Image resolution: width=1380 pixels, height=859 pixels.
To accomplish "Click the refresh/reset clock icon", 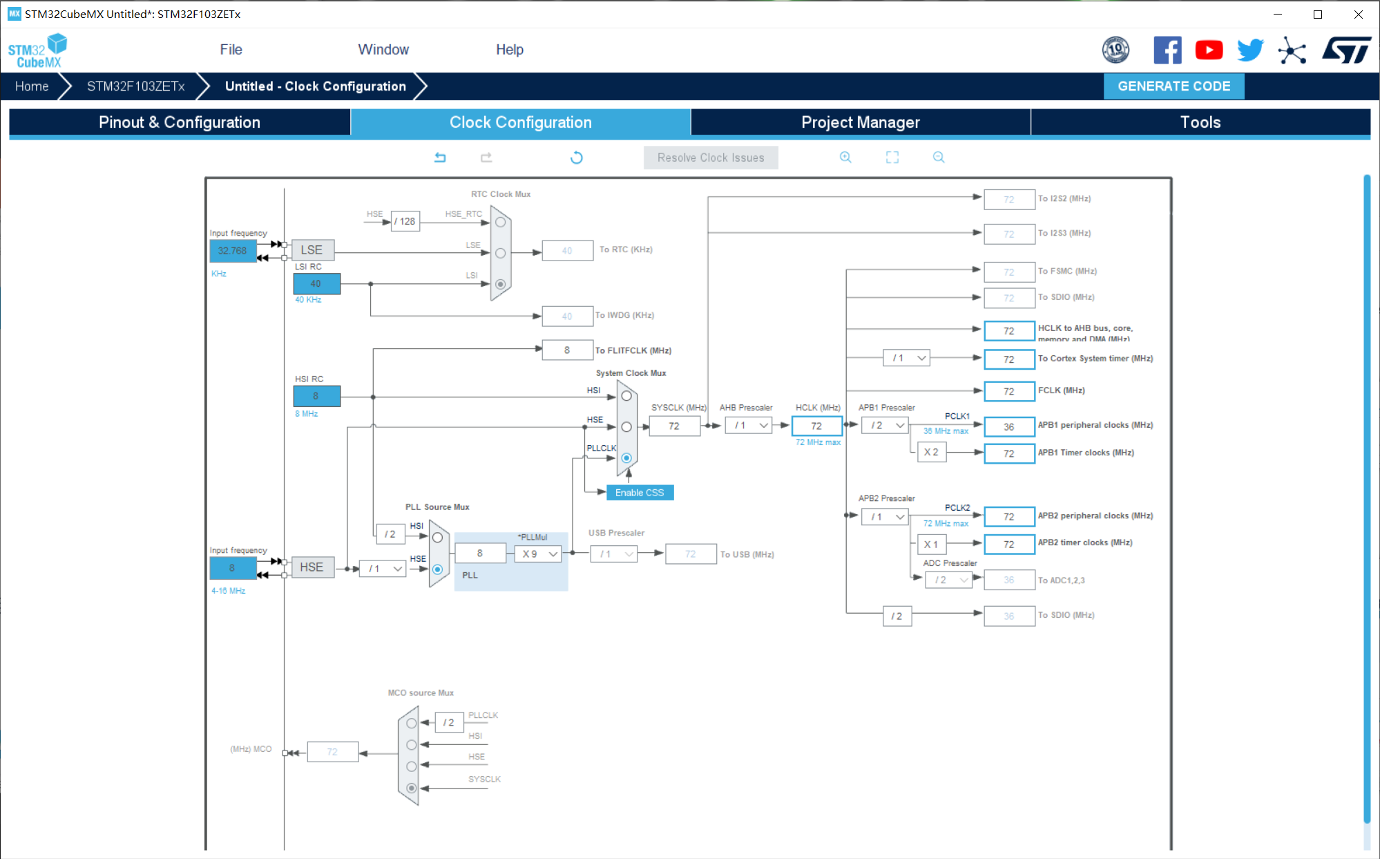I will 575,156.
